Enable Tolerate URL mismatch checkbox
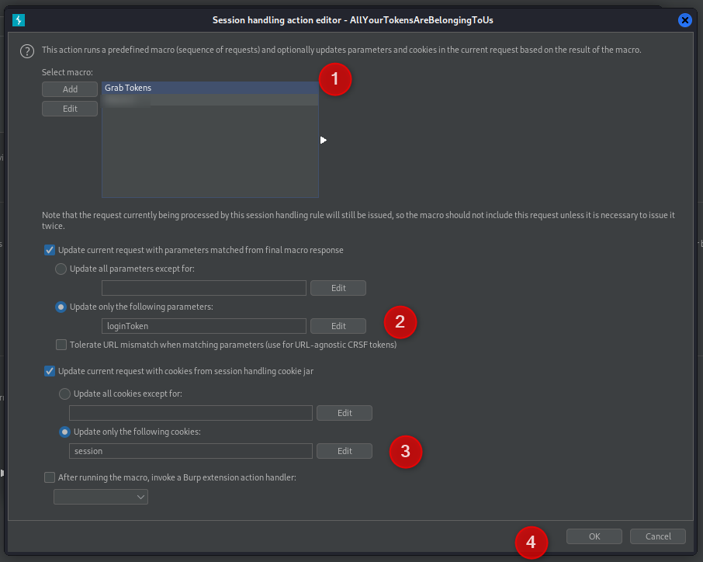The width and height of the screenshot is (703, 562). tap(61, 345)
